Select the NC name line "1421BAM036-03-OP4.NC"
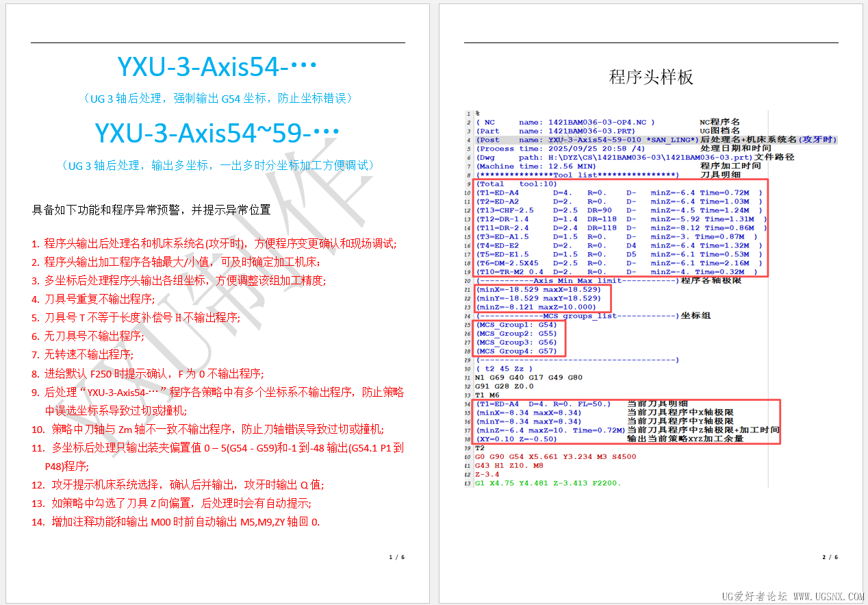 point(565,122)
